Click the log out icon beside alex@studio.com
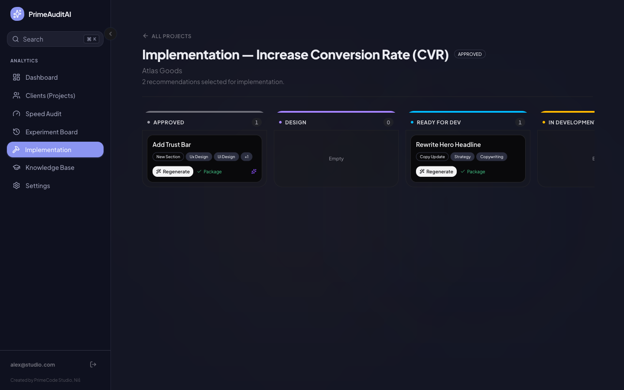624x390 pixels. (93, 364)
